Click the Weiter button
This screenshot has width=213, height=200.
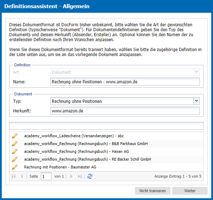coord(190,191)
